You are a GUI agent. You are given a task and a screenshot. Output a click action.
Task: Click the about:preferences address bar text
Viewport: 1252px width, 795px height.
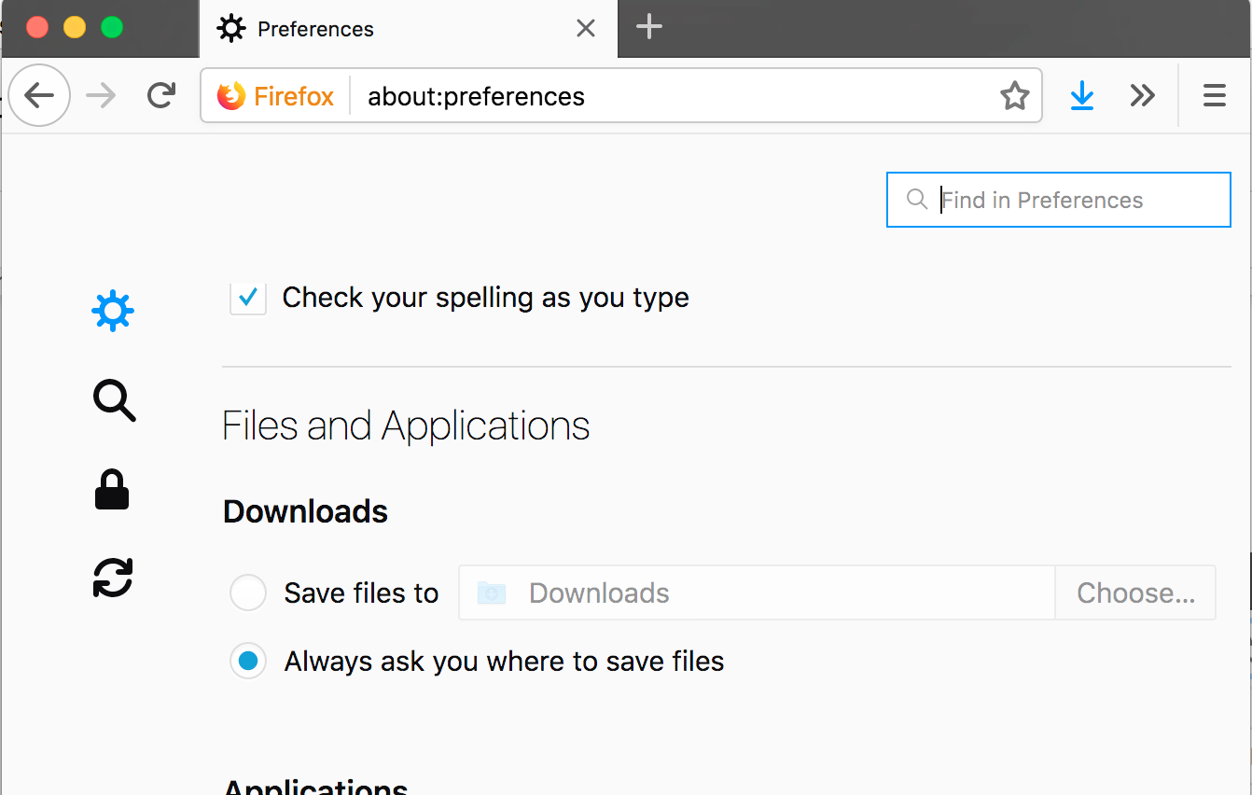pyautogui.click(x=476, y=96)
